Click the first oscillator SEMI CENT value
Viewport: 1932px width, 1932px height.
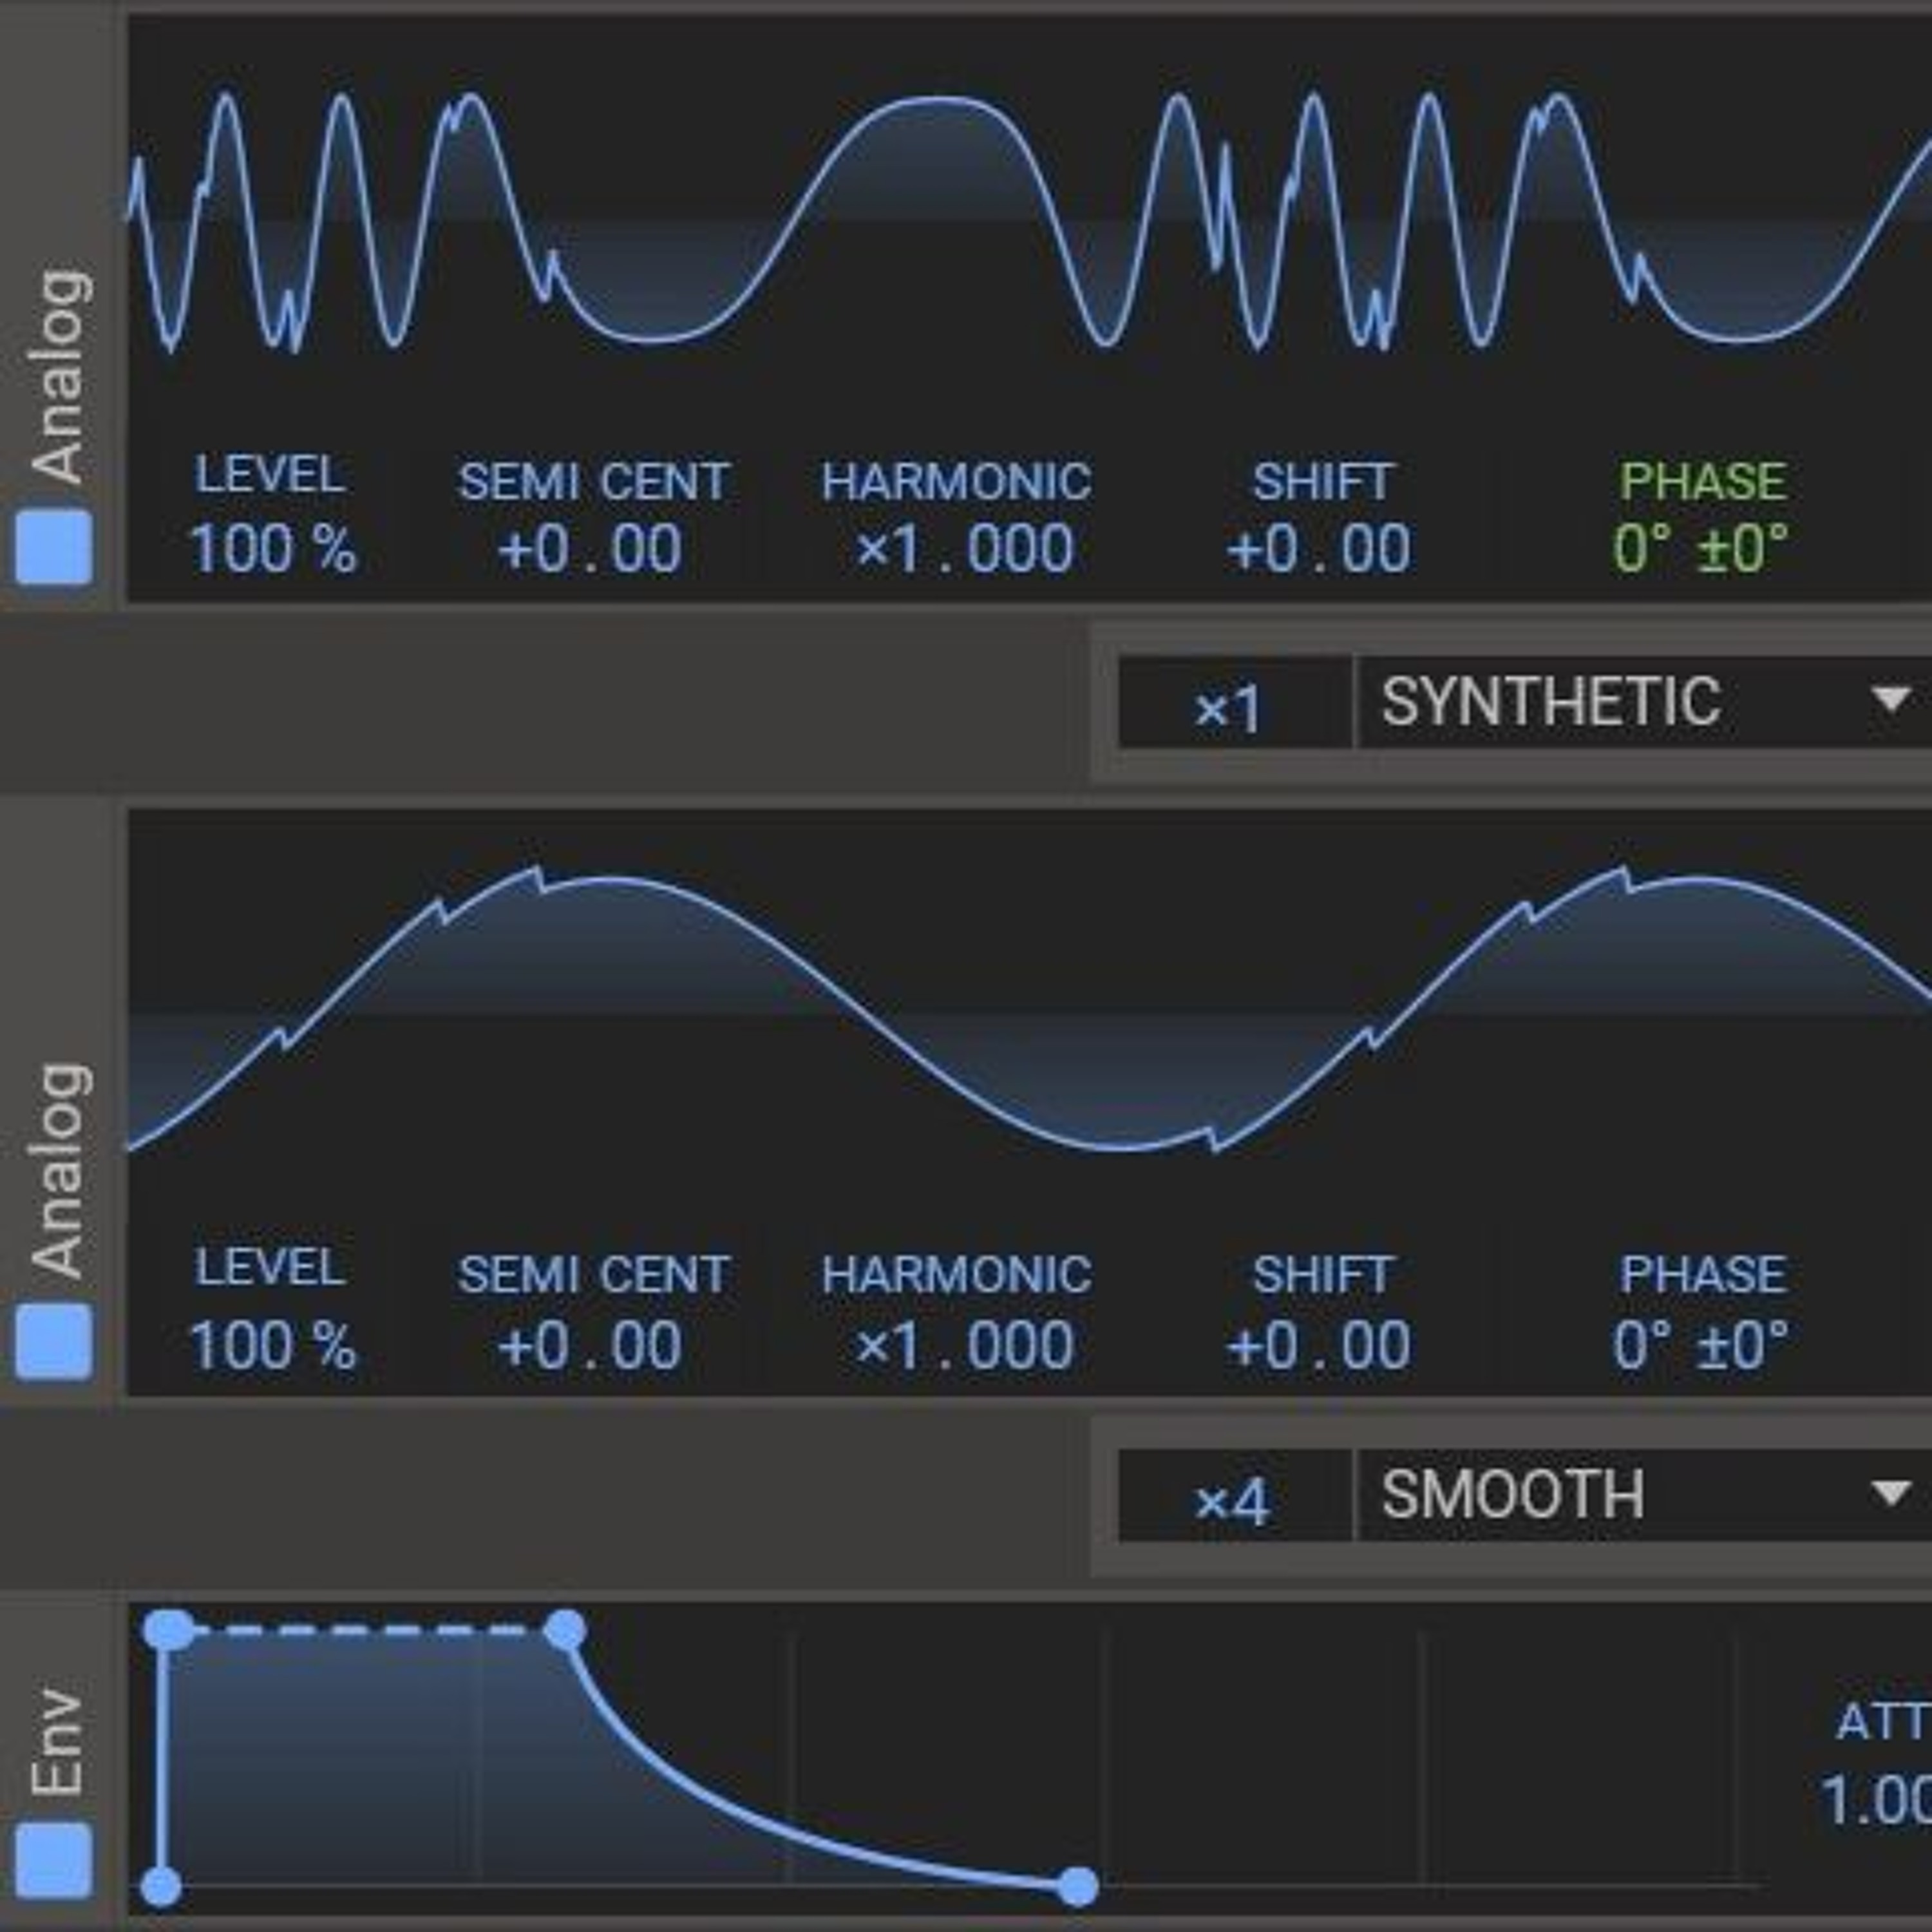[x=590, y=549]
